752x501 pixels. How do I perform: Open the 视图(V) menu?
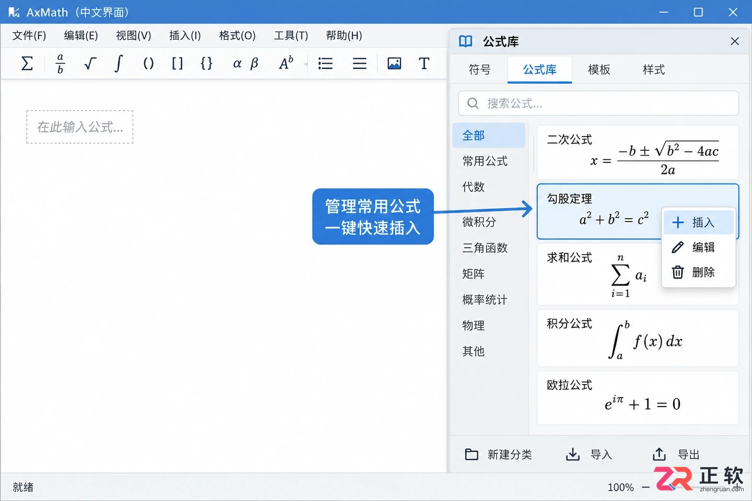click(134, 35)
